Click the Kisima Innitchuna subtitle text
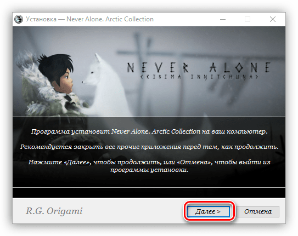 click(199, 77)
